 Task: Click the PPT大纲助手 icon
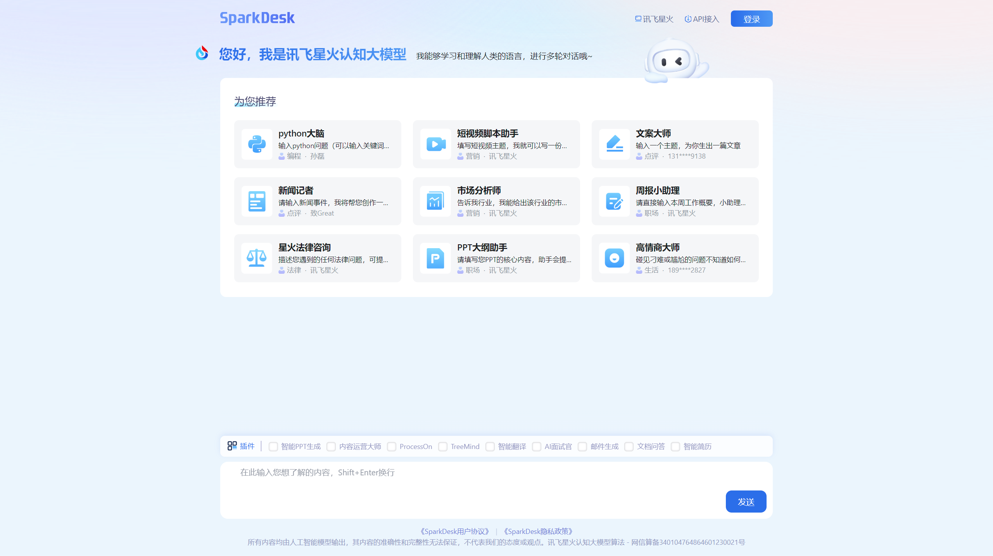[435, 258]
